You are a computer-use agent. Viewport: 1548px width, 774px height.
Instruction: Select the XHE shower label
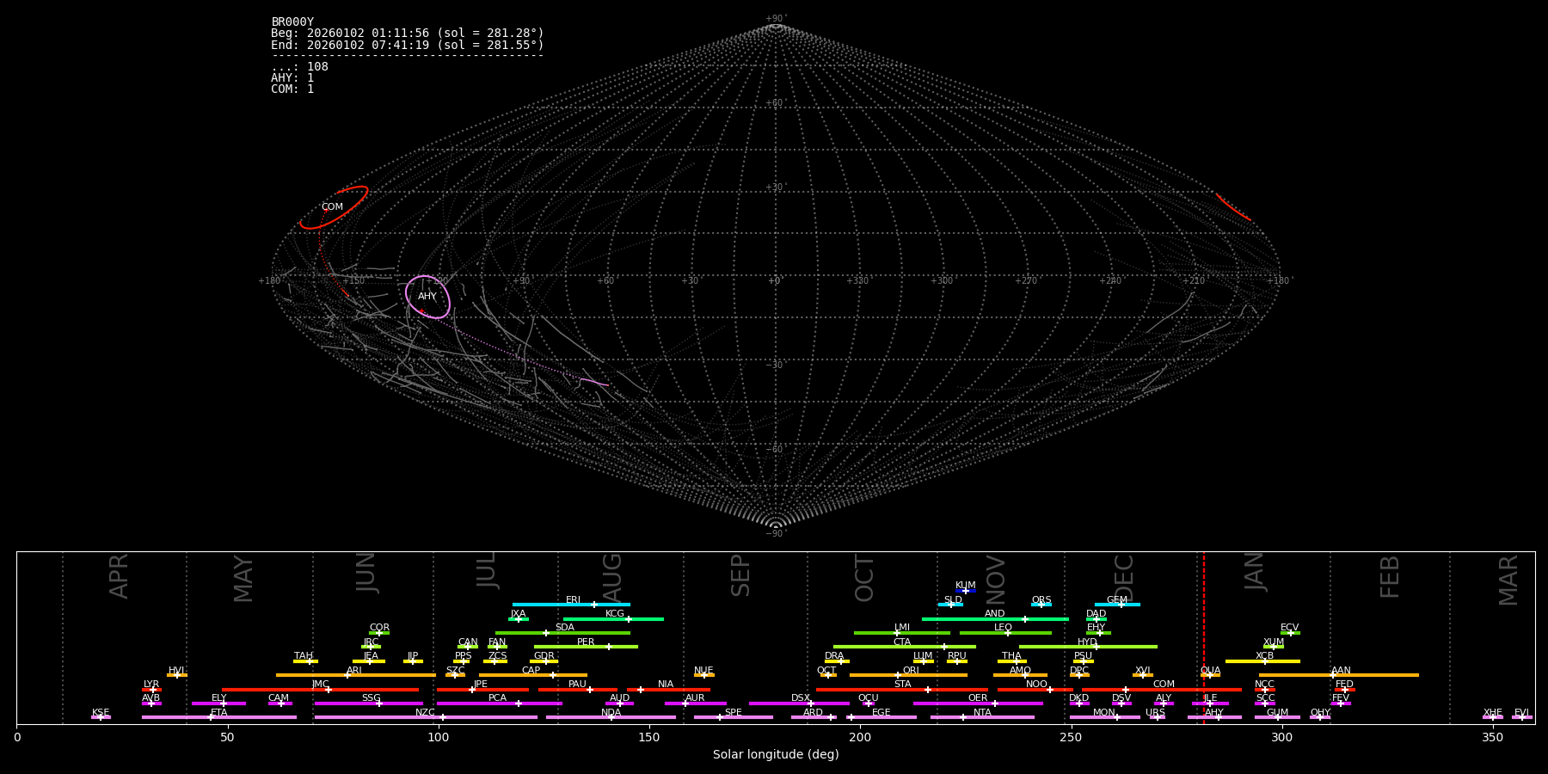click(1492, 713)
